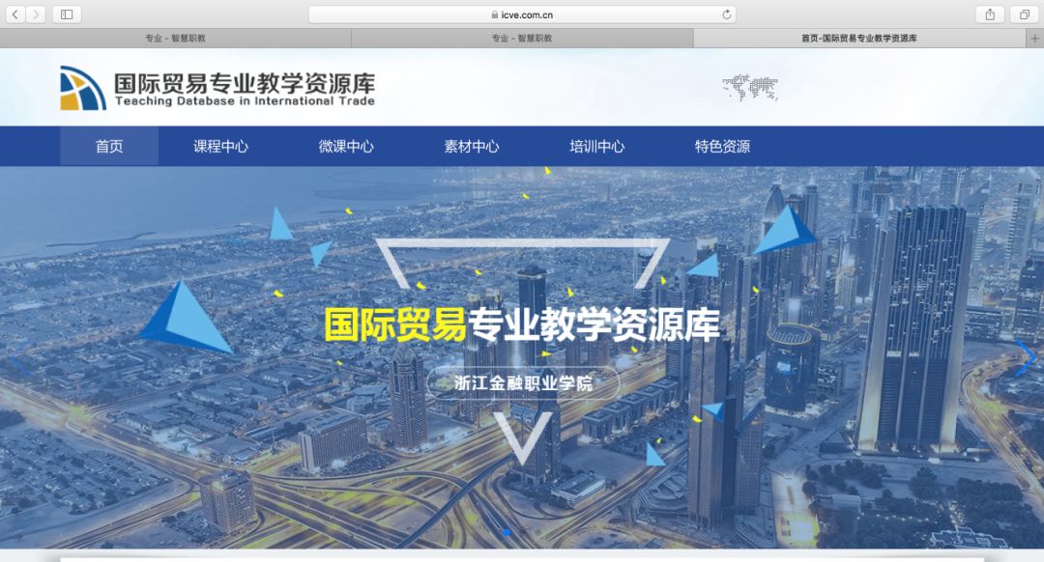Click the large banner headline 国际贸易专业教学资源库
The height and width of the screenshot is (562, 1044).
click(521, 323)
